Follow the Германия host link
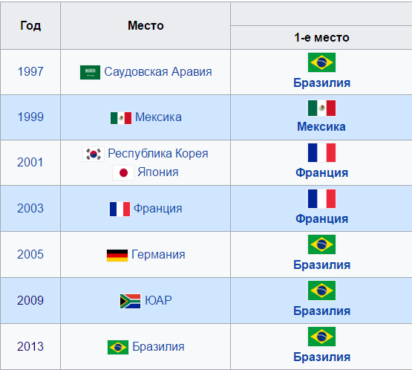 [x=158, y=255]
